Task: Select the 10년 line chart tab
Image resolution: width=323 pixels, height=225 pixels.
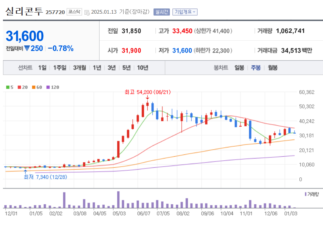Action: (143, 68)
